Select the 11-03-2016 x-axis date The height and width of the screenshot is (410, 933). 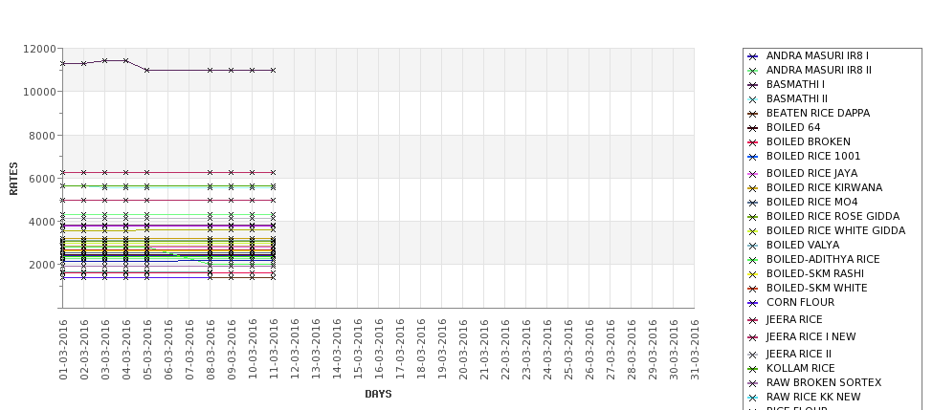273,350
